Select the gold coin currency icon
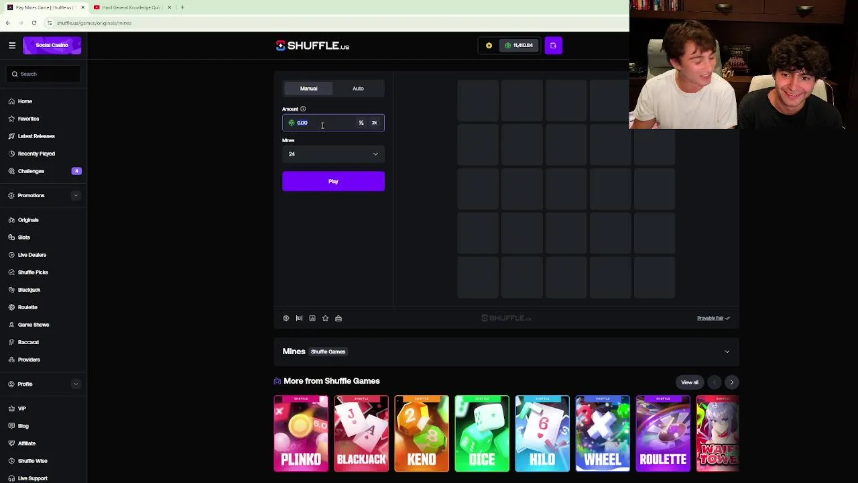The image size is (858, 483). click(x=489, y=46)
